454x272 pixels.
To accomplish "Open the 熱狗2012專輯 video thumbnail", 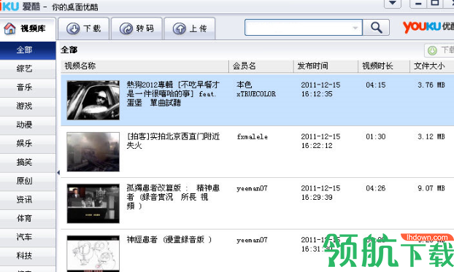I will pos(93,100).
